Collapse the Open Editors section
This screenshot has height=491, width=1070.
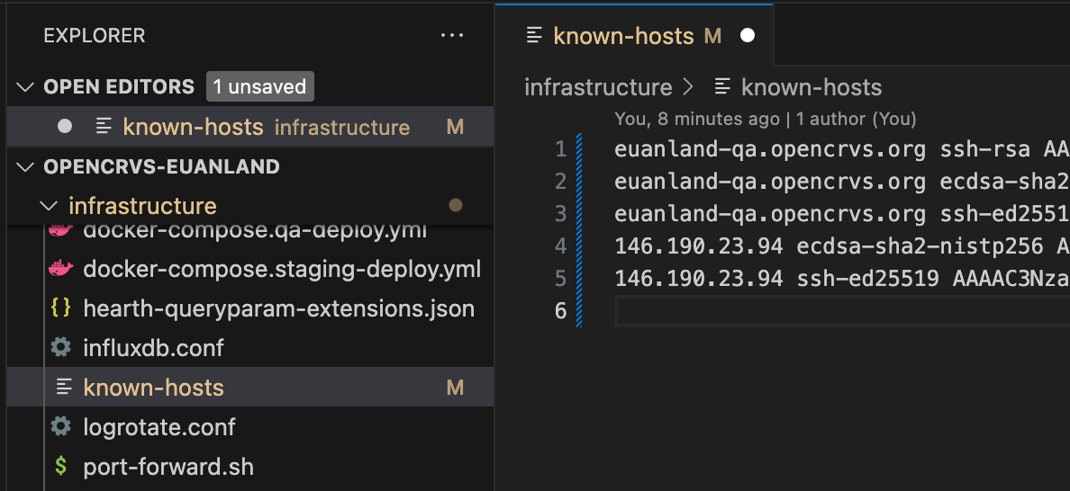click(24, 87)
